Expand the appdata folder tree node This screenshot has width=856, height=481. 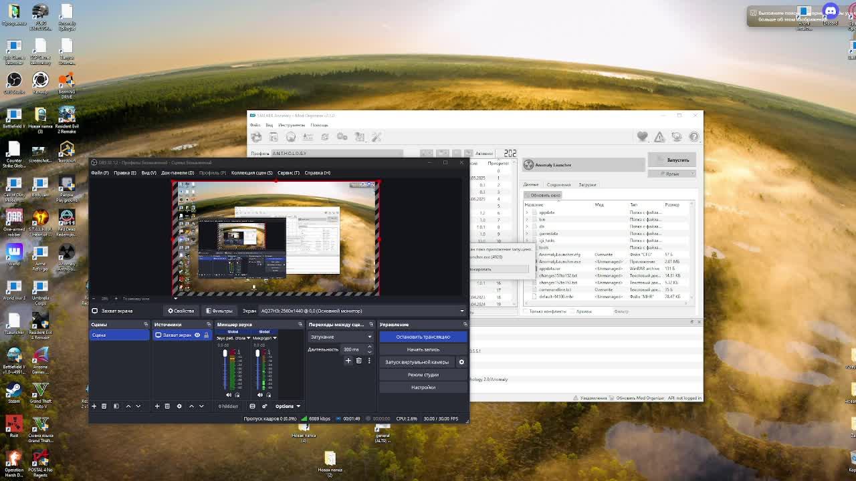coord(527,212)
